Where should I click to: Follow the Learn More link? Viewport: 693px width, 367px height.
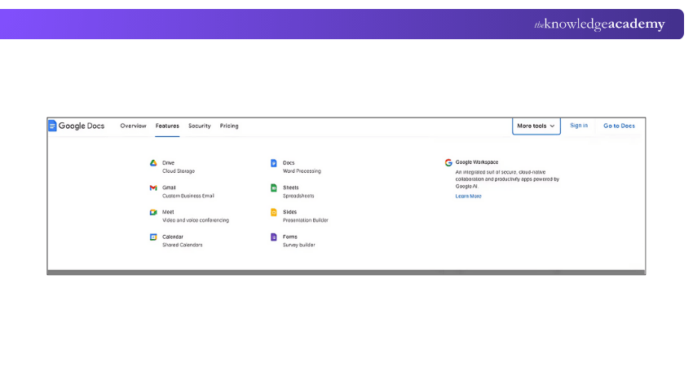tap(468, 197)
